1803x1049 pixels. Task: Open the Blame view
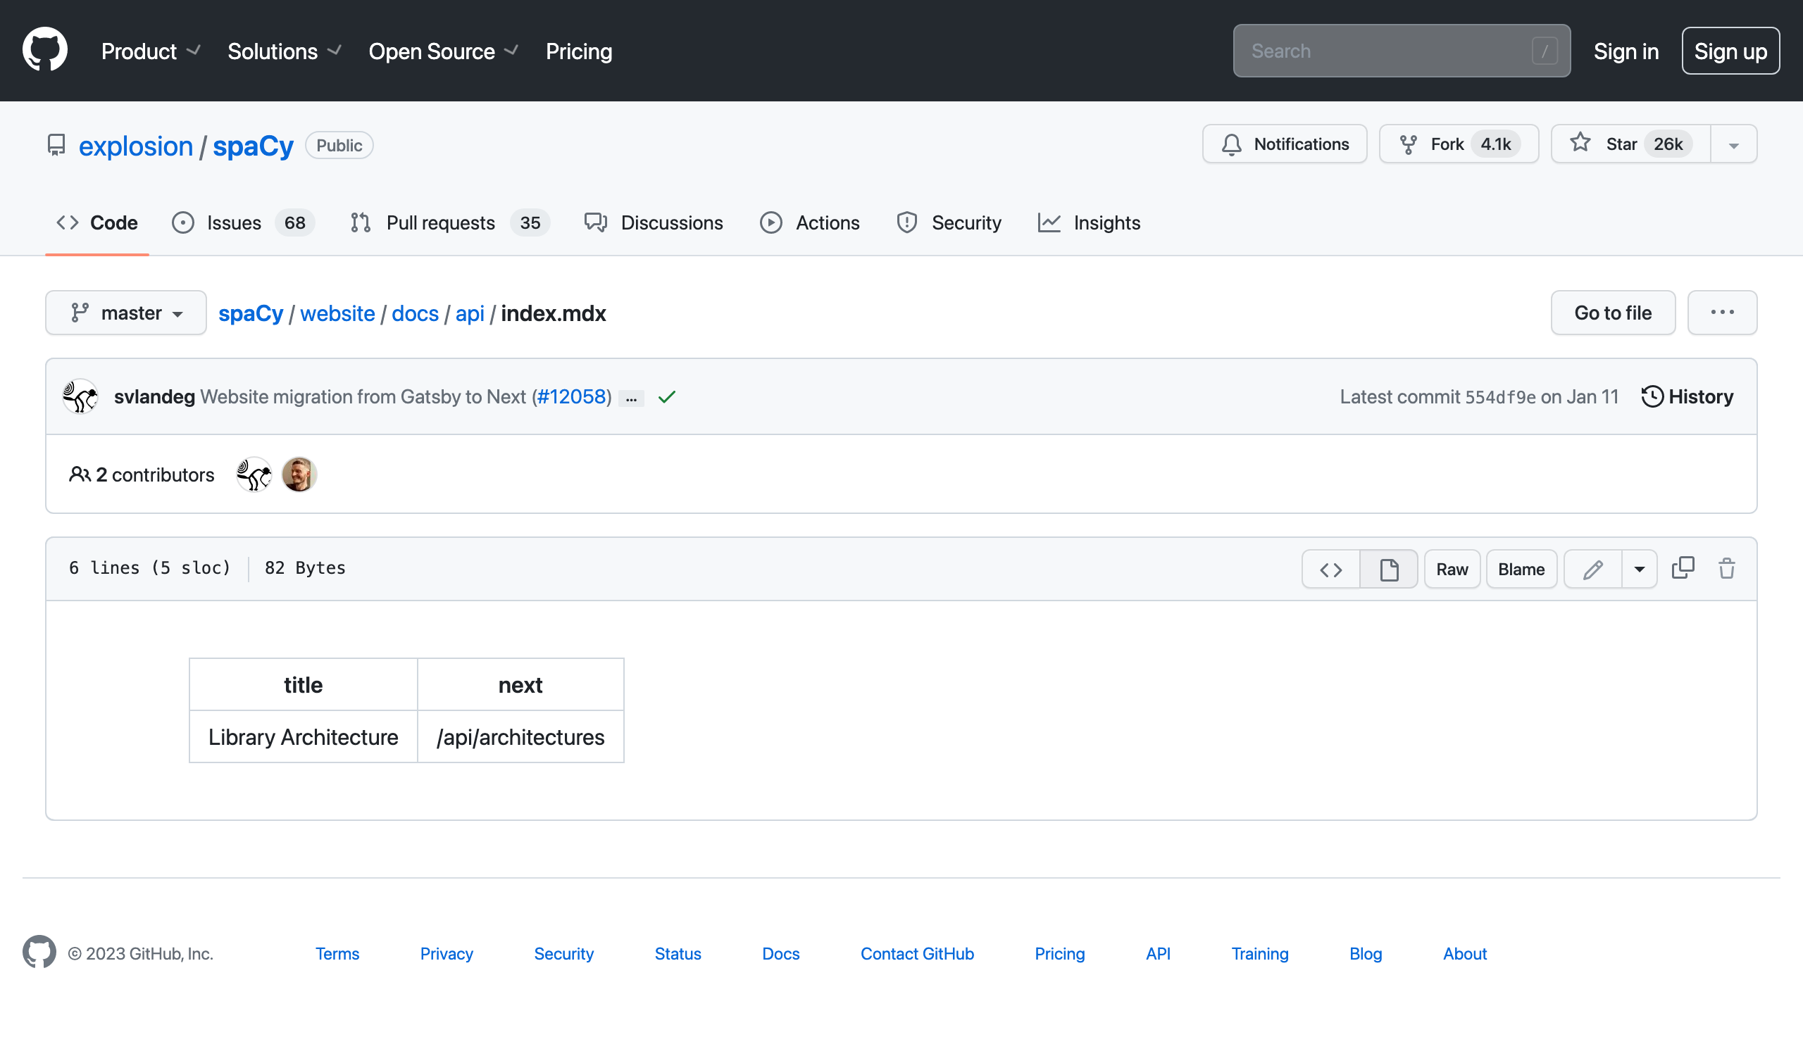1521,569
